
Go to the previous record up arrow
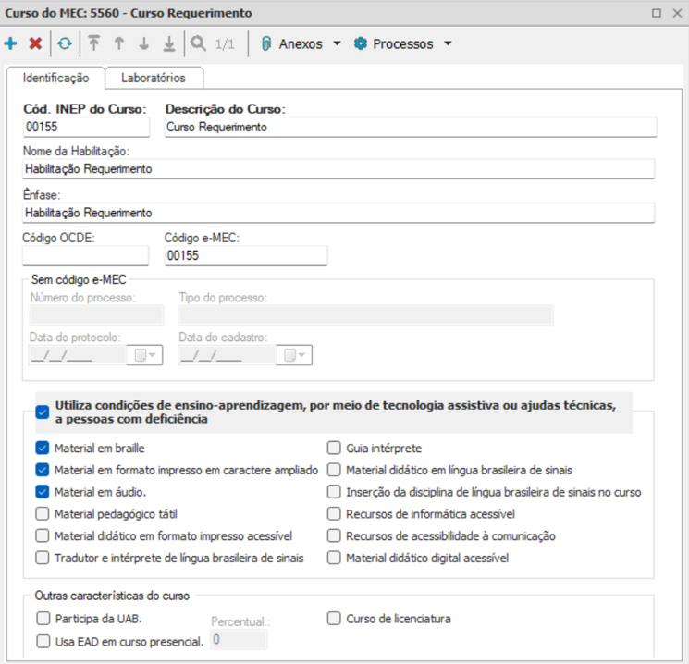pos(118,43)
